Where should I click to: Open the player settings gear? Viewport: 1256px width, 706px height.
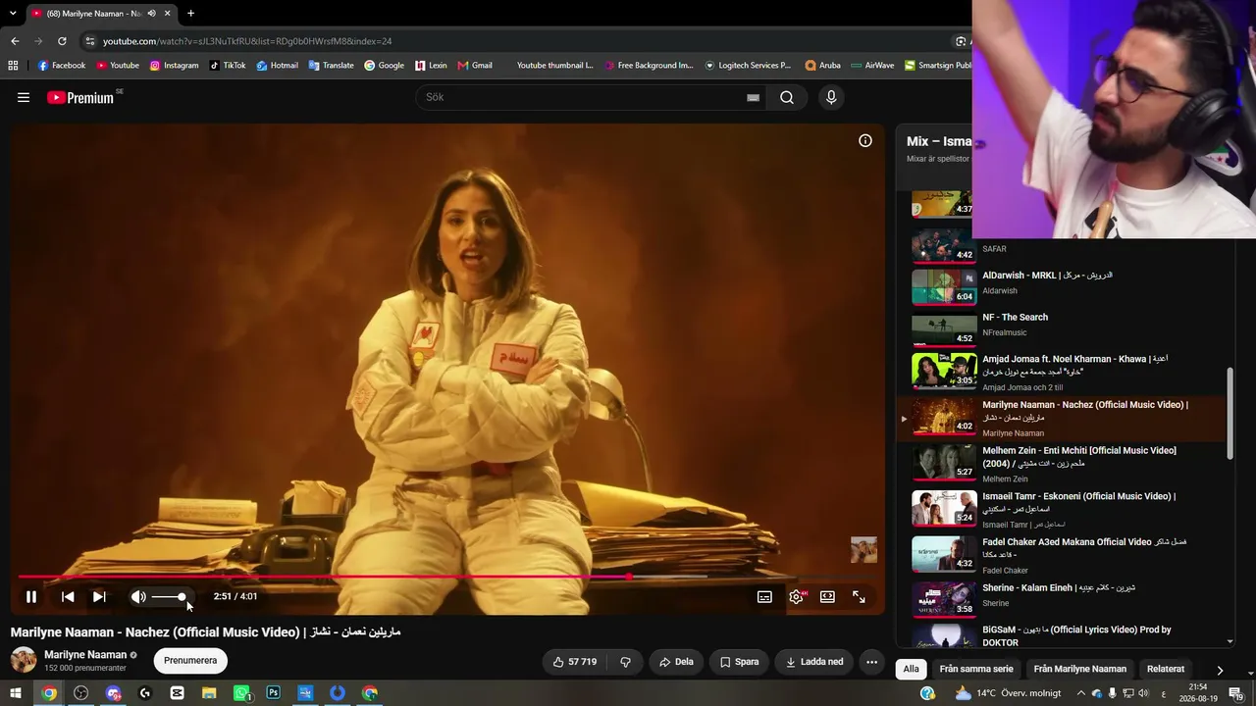point(796,596)
